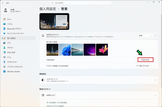
Task: Click the 背景のヘルプ header text
Action: tap(51, 95)
